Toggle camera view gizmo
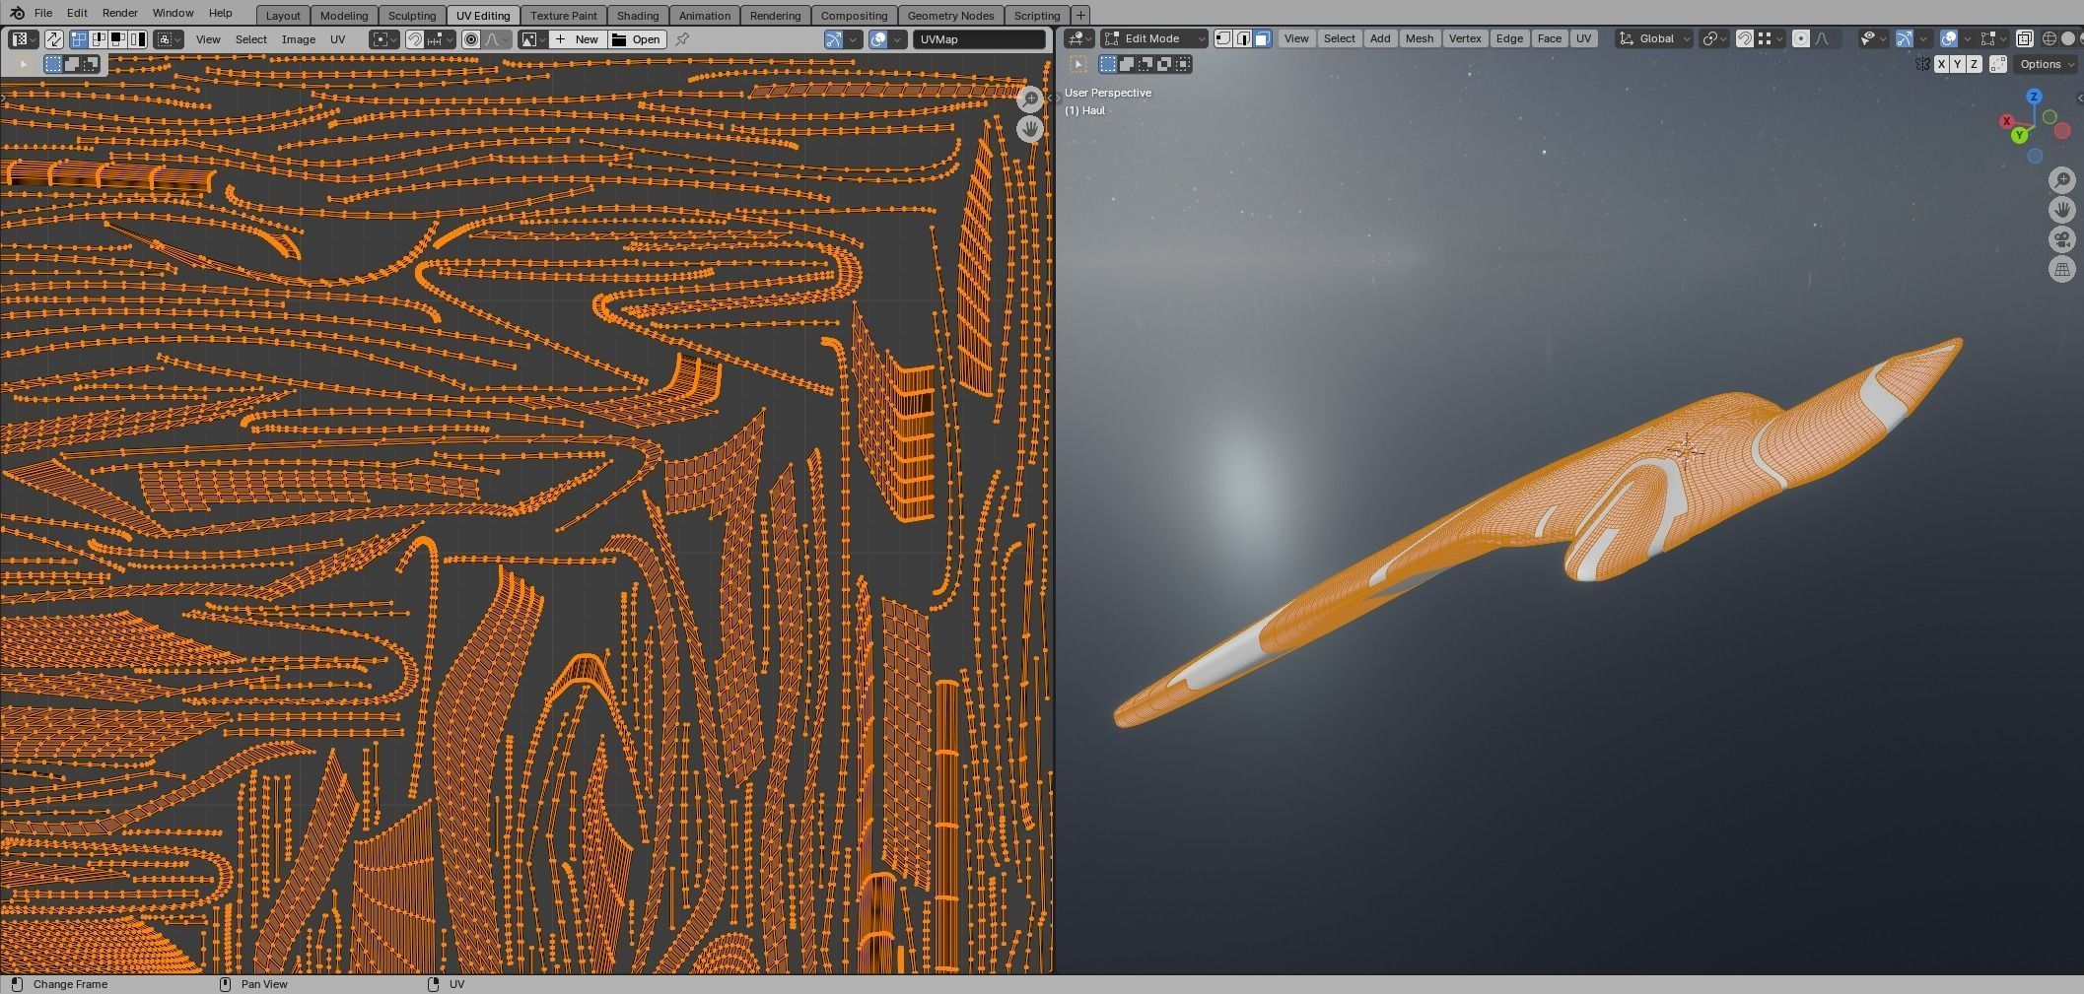The width and height of the screenshot is (2084, 994). pyautogui.click(x=2062, y=238)
